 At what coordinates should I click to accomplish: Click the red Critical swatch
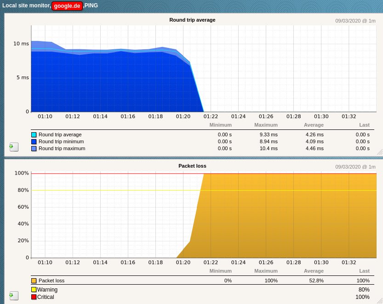(x=34, y=297)
